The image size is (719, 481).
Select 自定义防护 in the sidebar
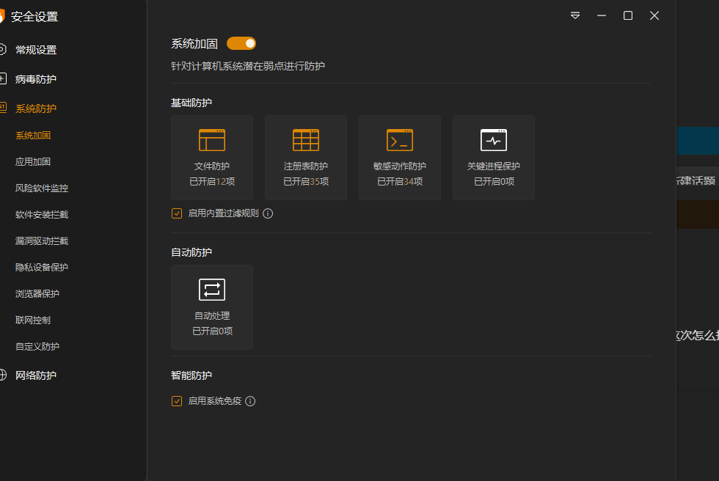coord(37,347)
